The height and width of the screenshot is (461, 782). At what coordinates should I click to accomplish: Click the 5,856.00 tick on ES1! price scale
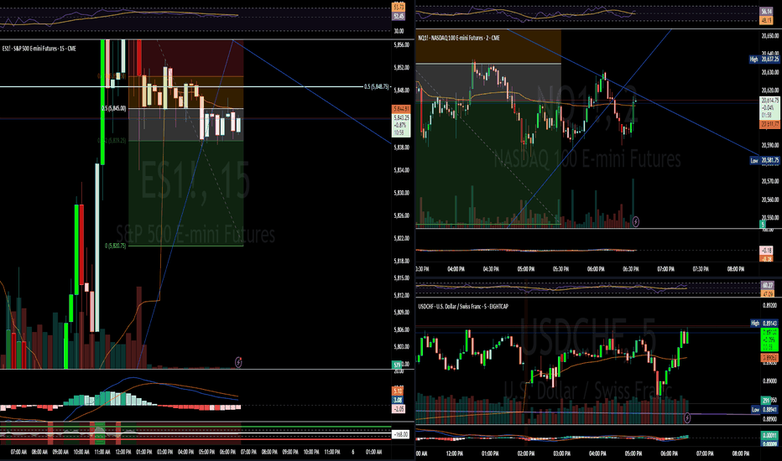point(401,45)
